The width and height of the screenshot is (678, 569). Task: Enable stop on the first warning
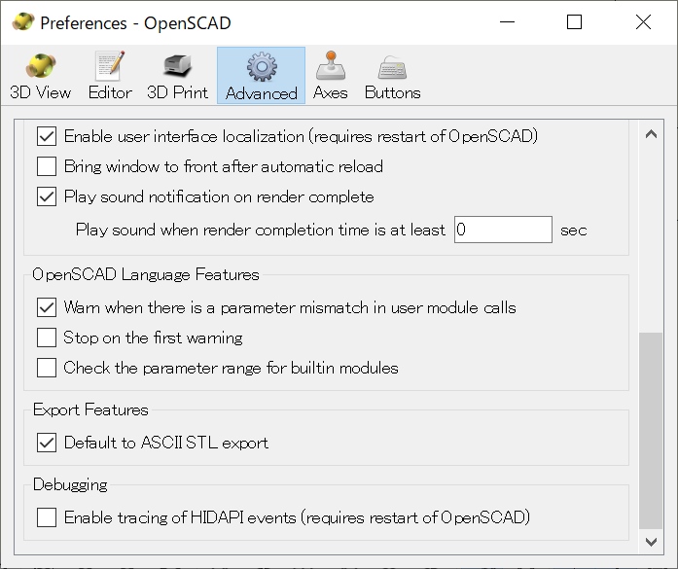coord(47,338)
